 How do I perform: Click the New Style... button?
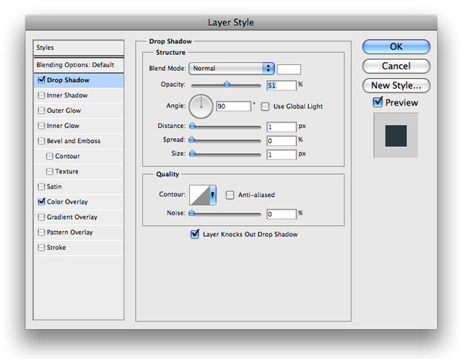(396, 85)
